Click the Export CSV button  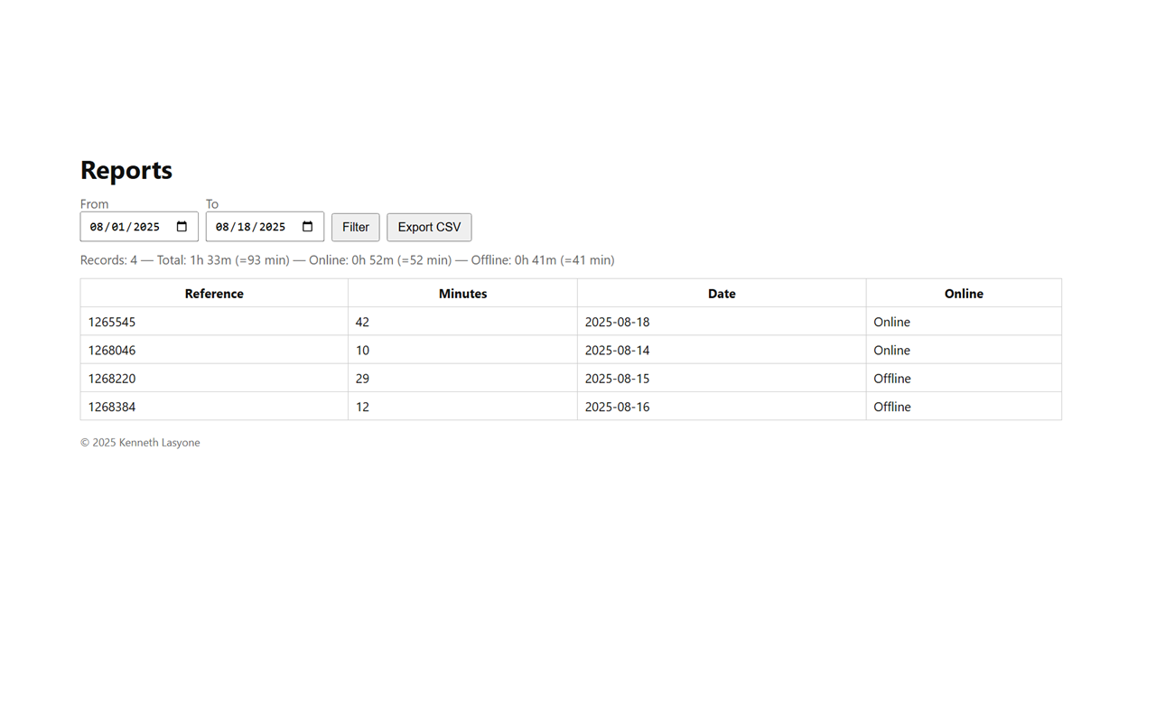429,227
